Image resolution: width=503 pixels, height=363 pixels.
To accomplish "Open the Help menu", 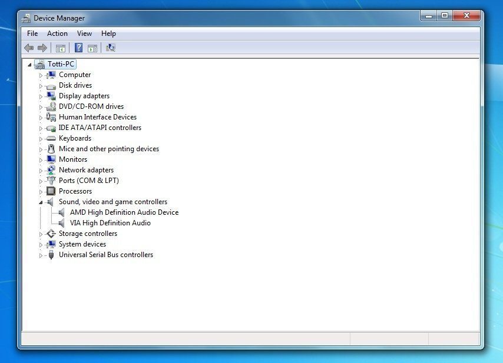I will pyautogui.click(x=108, y=34).
